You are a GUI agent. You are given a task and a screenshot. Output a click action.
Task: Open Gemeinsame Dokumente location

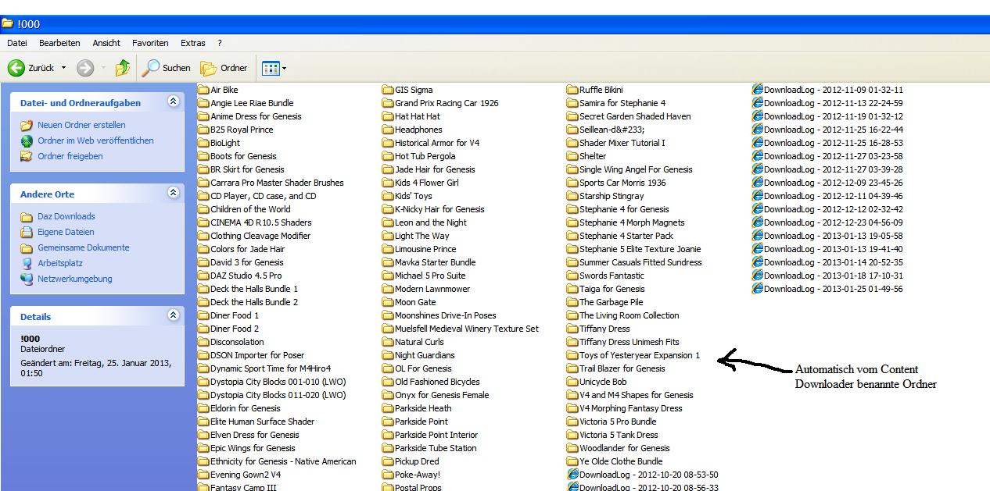click(x=84, y=247)
